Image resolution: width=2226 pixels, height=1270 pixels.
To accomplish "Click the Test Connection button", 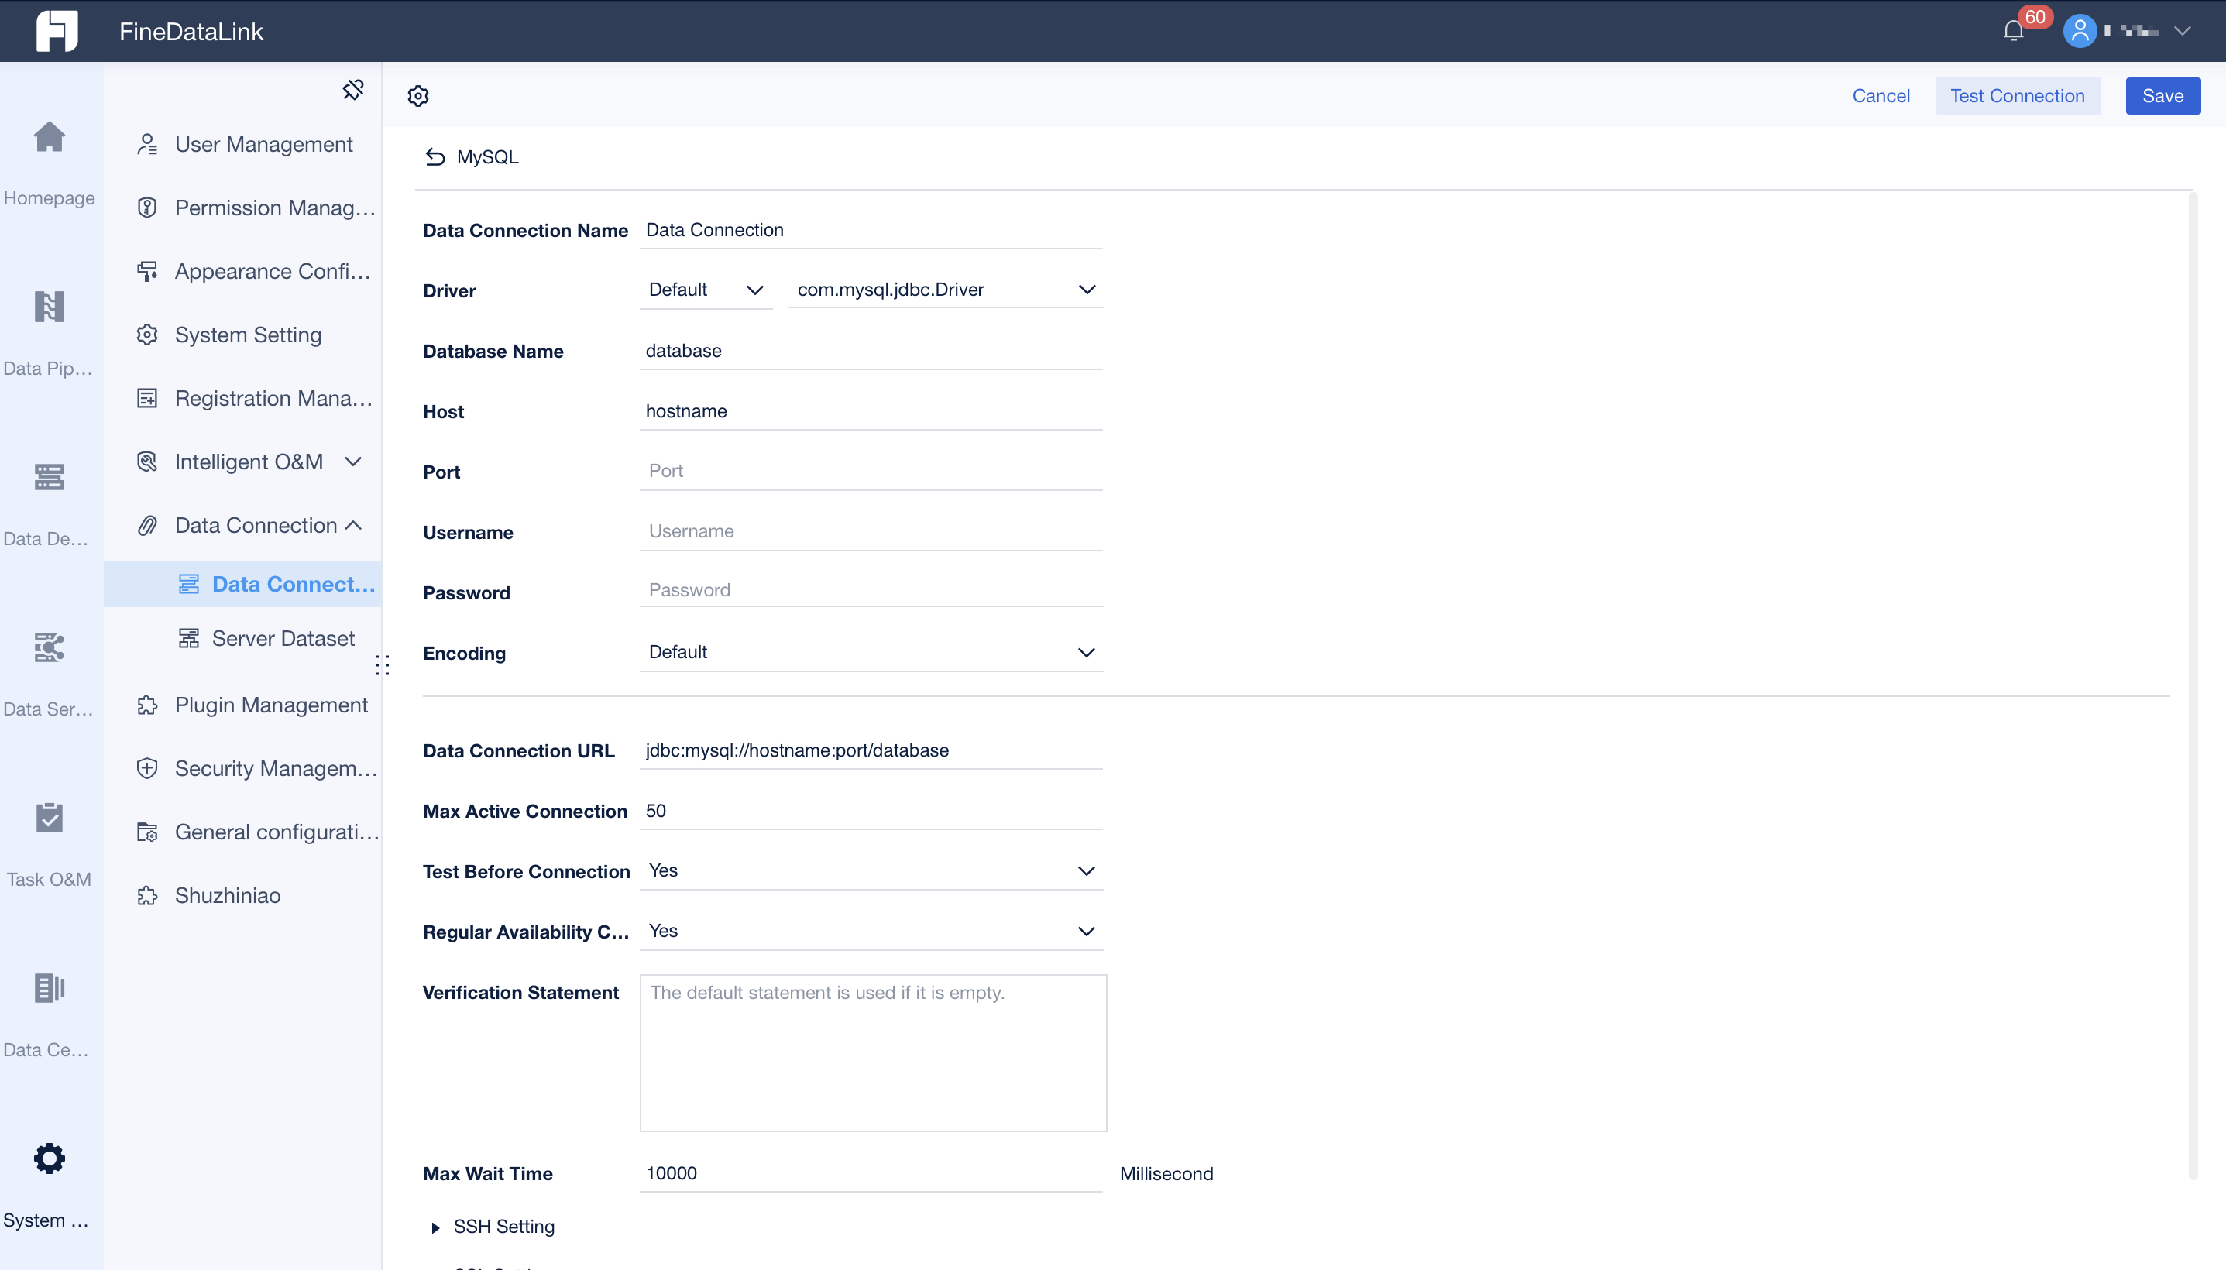I will (2018, 96).
